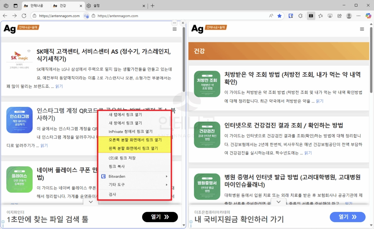Close the left split pane
The width and height of the screenshot is (374, 229).
(183, 23)
